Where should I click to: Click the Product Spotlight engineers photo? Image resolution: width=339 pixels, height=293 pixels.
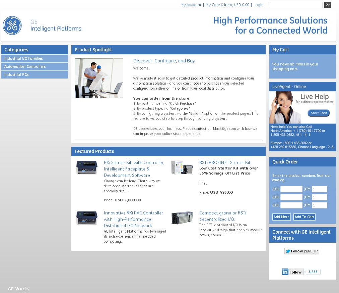point(99,78)
